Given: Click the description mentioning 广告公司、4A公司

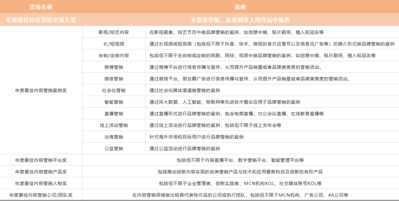Looking at the screenshot, I should point(240,195).
